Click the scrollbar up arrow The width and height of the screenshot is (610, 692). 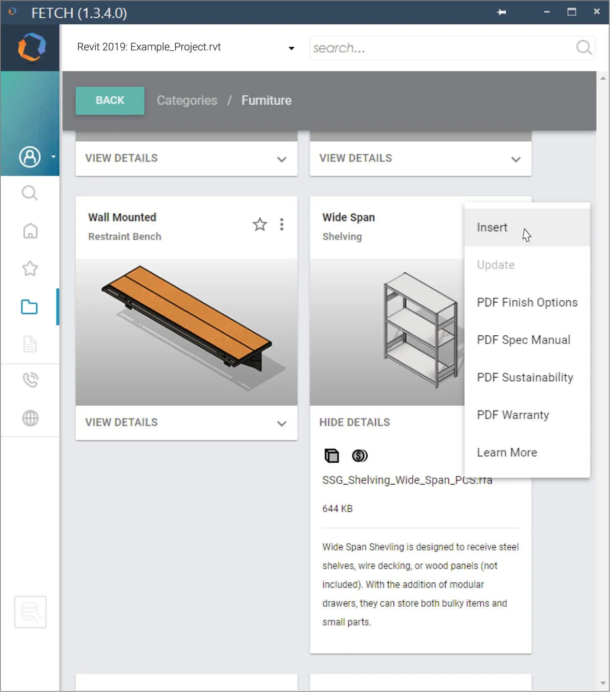603,78
